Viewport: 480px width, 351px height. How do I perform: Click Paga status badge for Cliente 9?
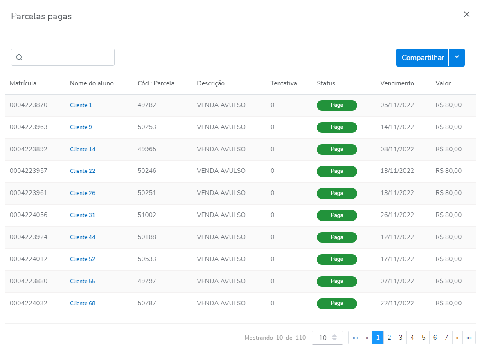(337, 127)
